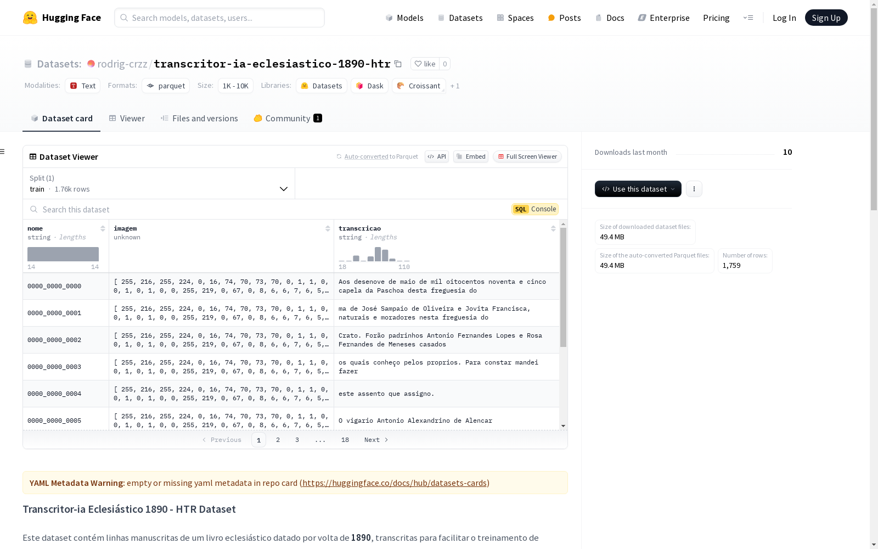Viewport: 878px width, 549px height.
Task: Click the Hugging Face logo emoji
Action: coord(30,18)
